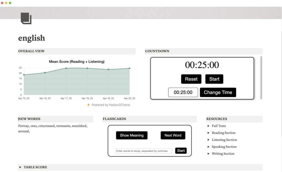This screenshot has height=172, width=282.
Task: Click the yellow minimize window button
Action: [x=6, y=3]
